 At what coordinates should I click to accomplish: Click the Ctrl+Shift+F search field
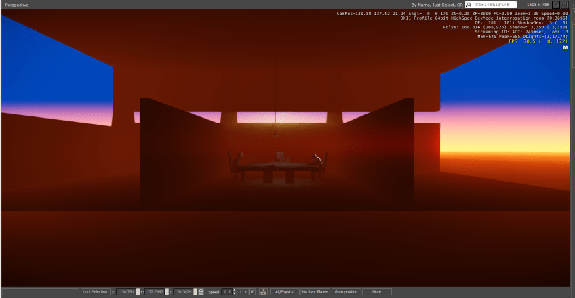click(495, 5)
